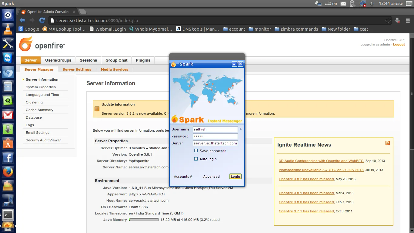Open Cache Summary in the sidebar

click(x=39, y=110)
